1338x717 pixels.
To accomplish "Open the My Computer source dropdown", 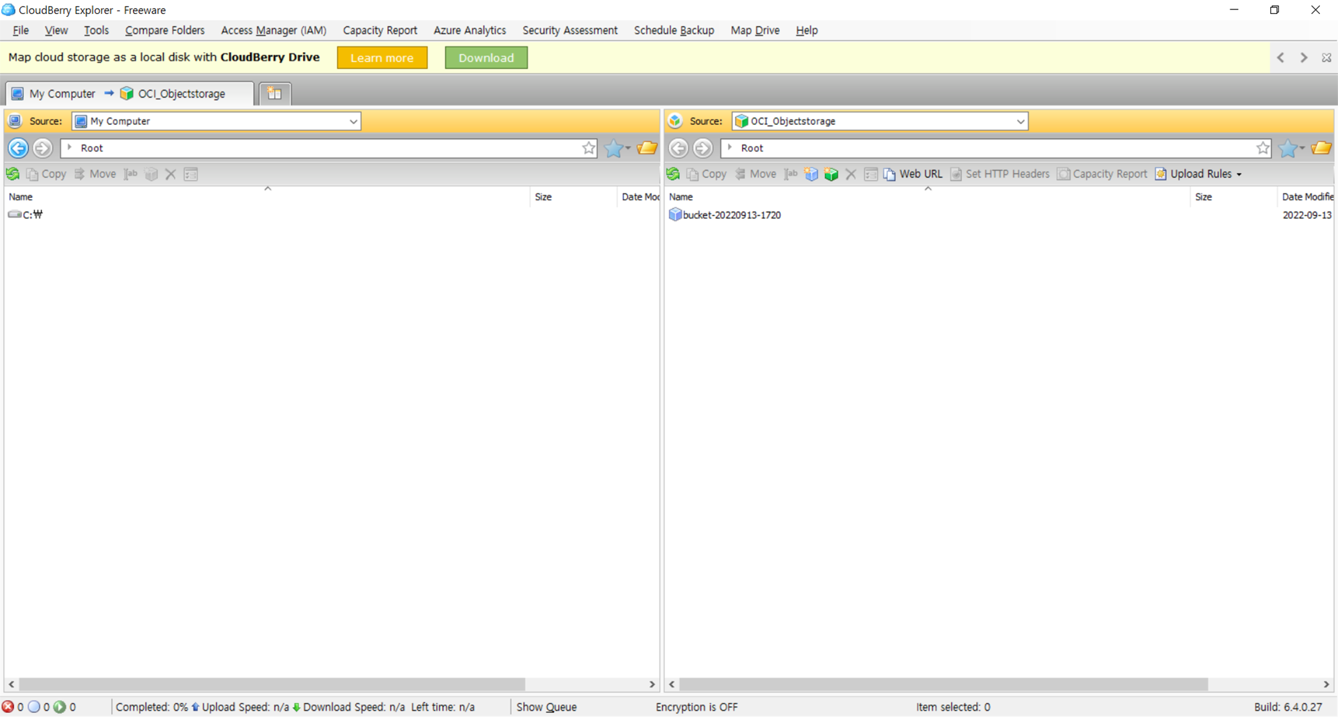I will (x=353, y=121).
